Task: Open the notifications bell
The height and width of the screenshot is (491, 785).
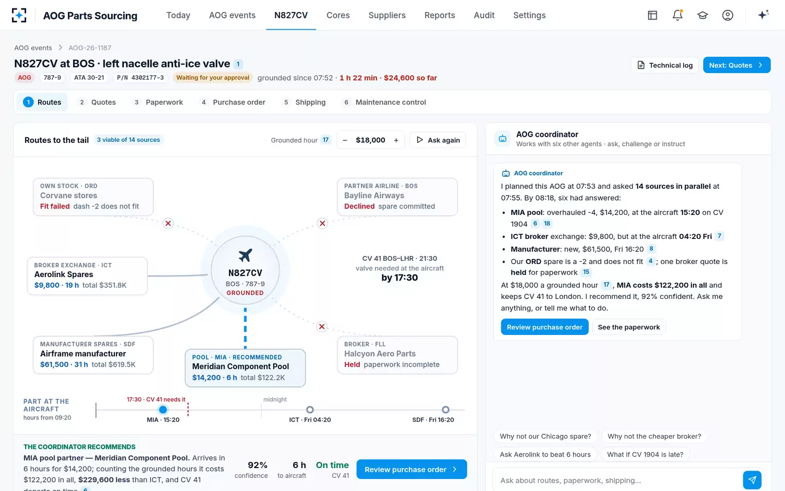Action: pyautogui.click(x=678, y=15)
